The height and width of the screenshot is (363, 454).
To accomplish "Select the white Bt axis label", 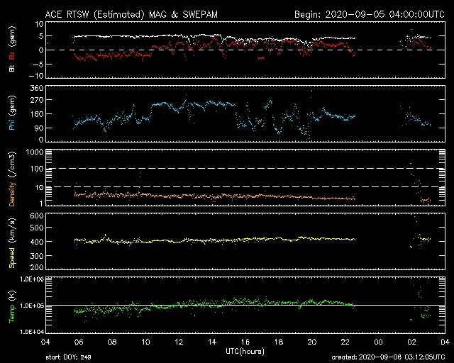I will pos(12,69).
